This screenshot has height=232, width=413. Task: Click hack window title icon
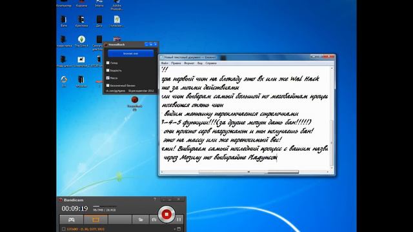point(106,44)
